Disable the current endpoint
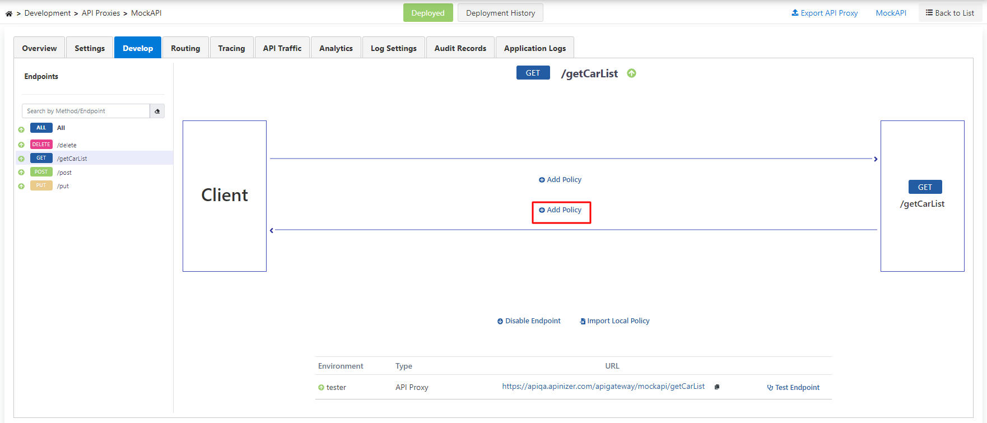 pos(529,321)
